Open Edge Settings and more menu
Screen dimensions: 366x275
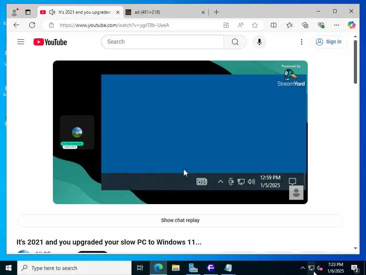[x=337, y=25]
